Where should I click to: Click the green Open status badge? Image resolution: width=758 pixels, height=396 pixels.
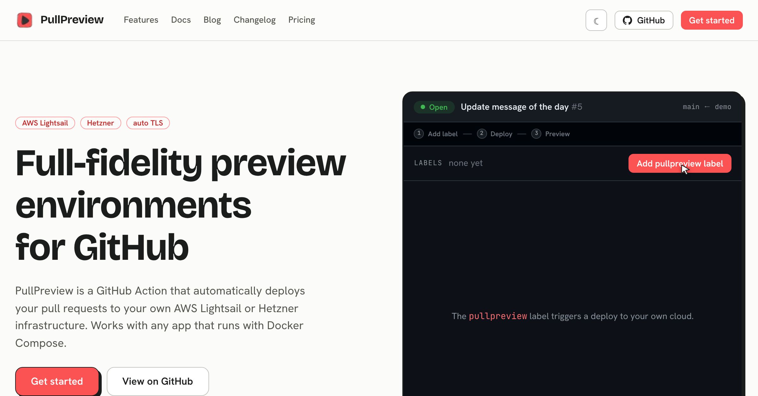[434, 107]
